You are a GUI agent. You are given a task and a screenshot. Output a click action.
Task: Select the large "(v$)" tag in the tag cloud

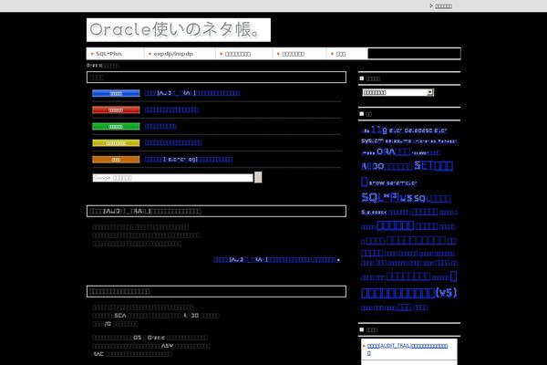(408, 293)
